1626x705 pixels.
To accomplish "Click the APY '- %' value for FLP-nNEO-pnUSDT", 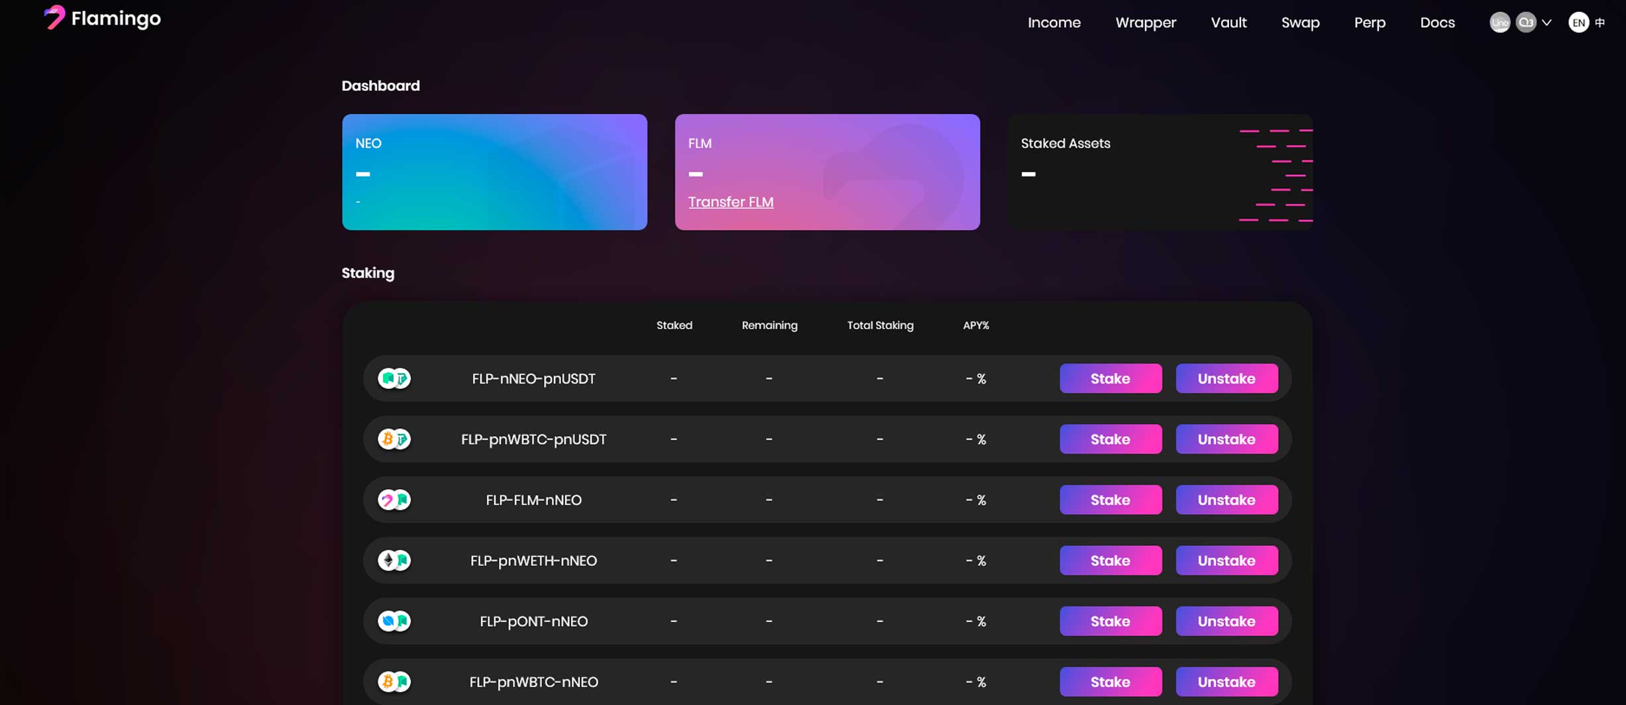I will pyautogui.click(x=975, y=378).
